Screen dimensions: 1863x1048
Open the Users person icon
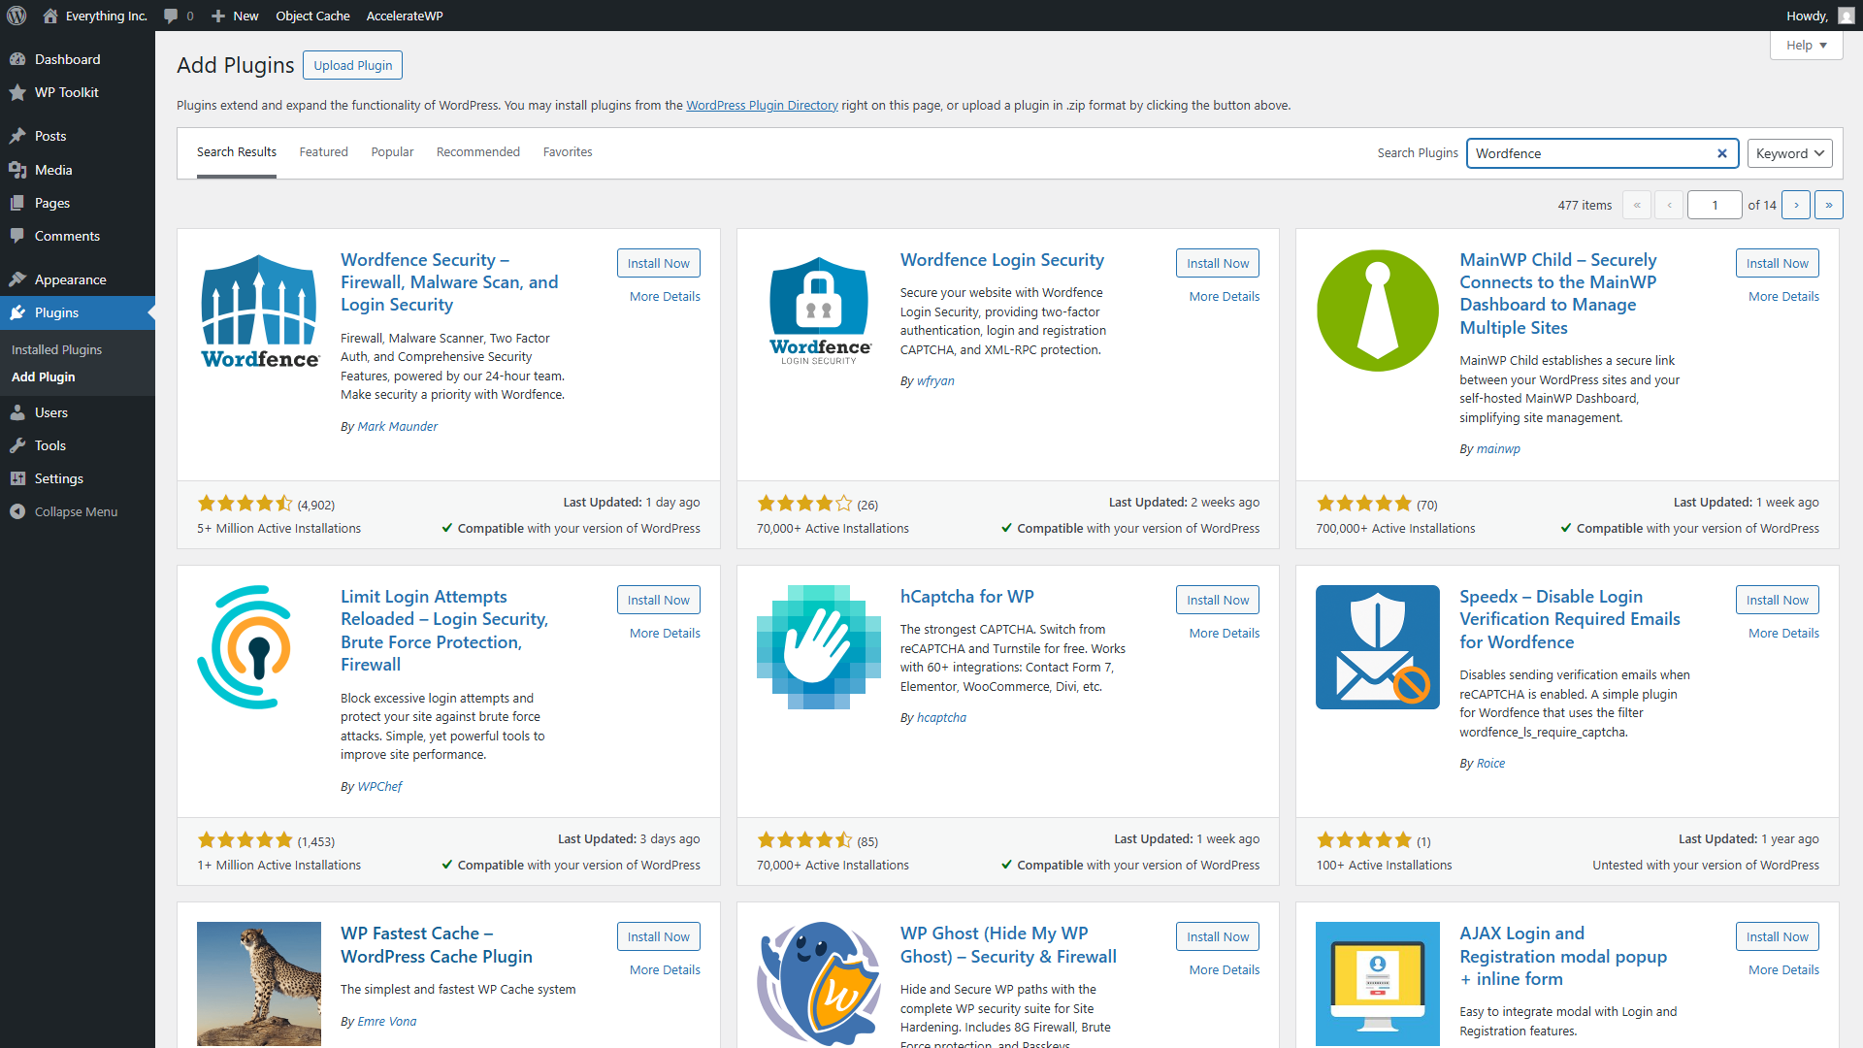(17, 412)
